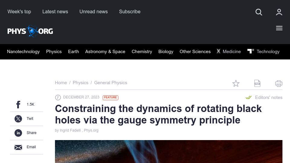The image size is (290, 163).
Task: Click the Email share label
Action: (x=31, y=147)
